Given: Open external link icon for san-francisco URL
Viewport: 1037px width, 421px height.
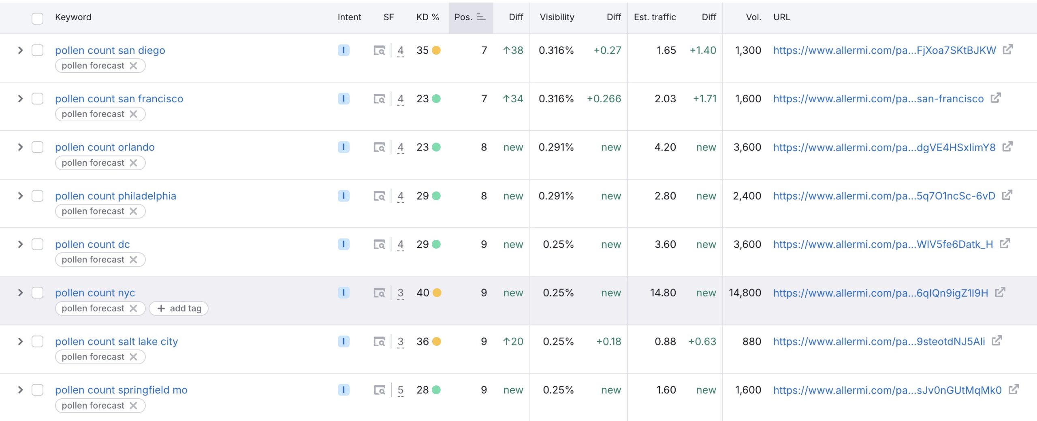Looking at the screenshot, I should (x=995, y=98).
